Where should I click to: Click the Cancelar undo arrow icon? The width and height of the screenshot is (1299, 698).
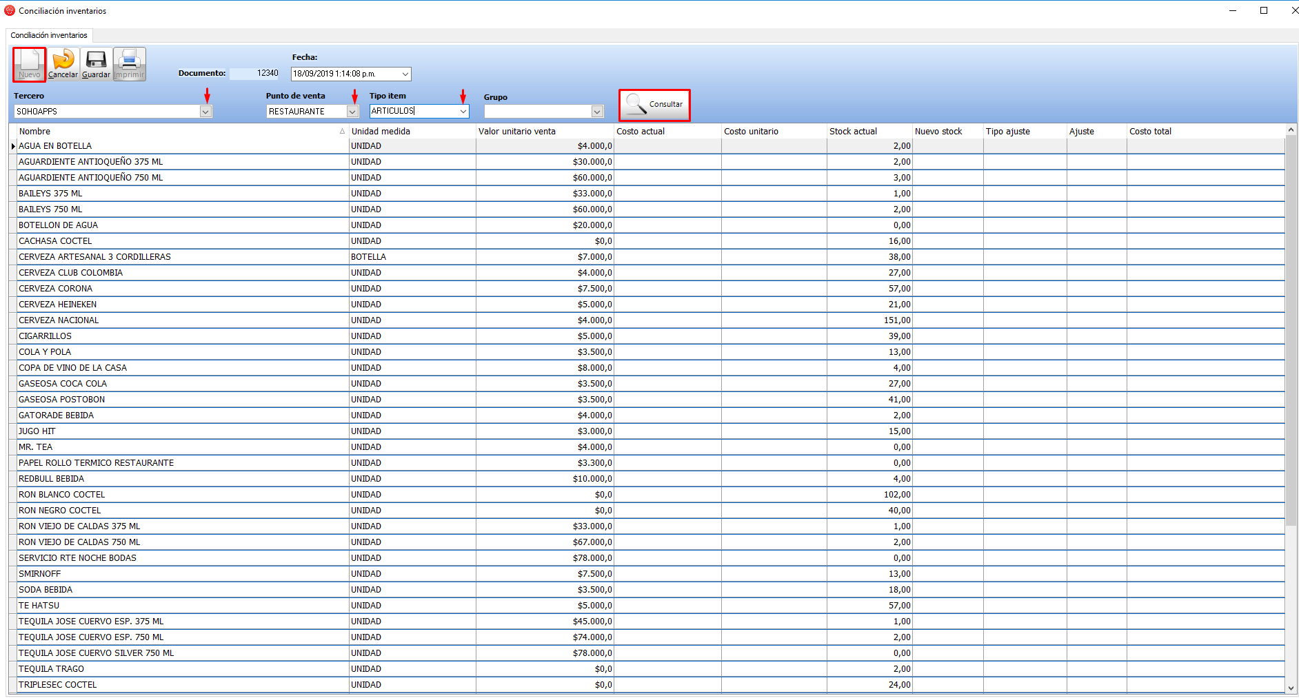click(x=63, y=60)
